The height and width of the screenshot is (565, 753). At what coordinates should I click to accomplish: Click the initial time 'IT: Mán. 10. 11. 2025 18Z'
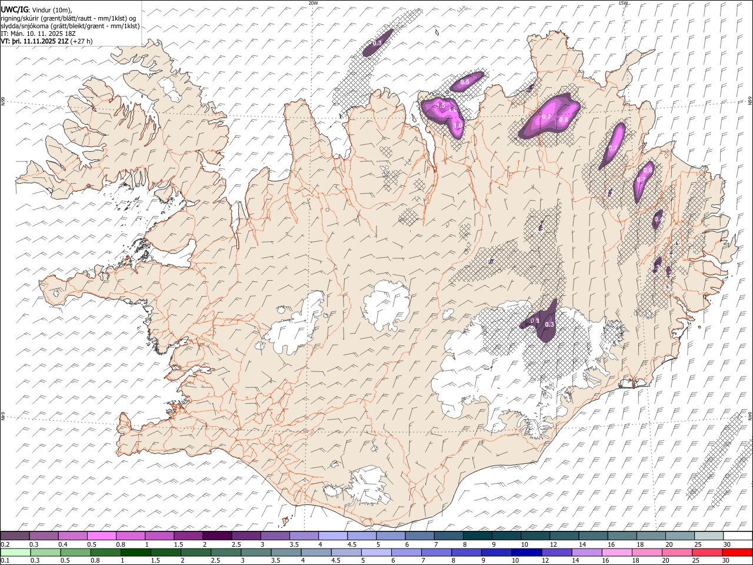[38, 34]
